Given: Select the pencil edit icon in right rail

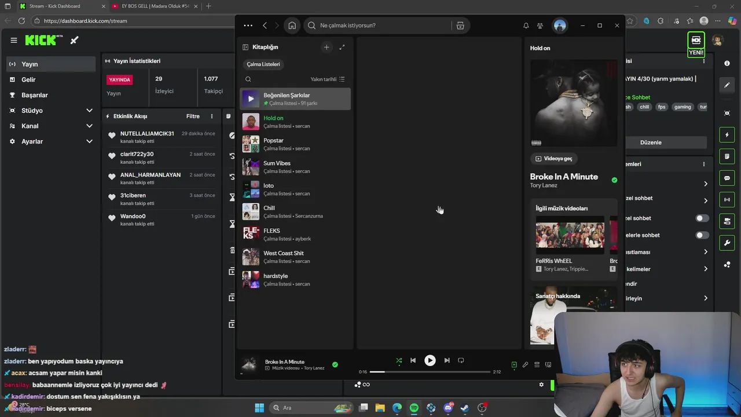Looking at the screenshot, I should tap(727, 85).
